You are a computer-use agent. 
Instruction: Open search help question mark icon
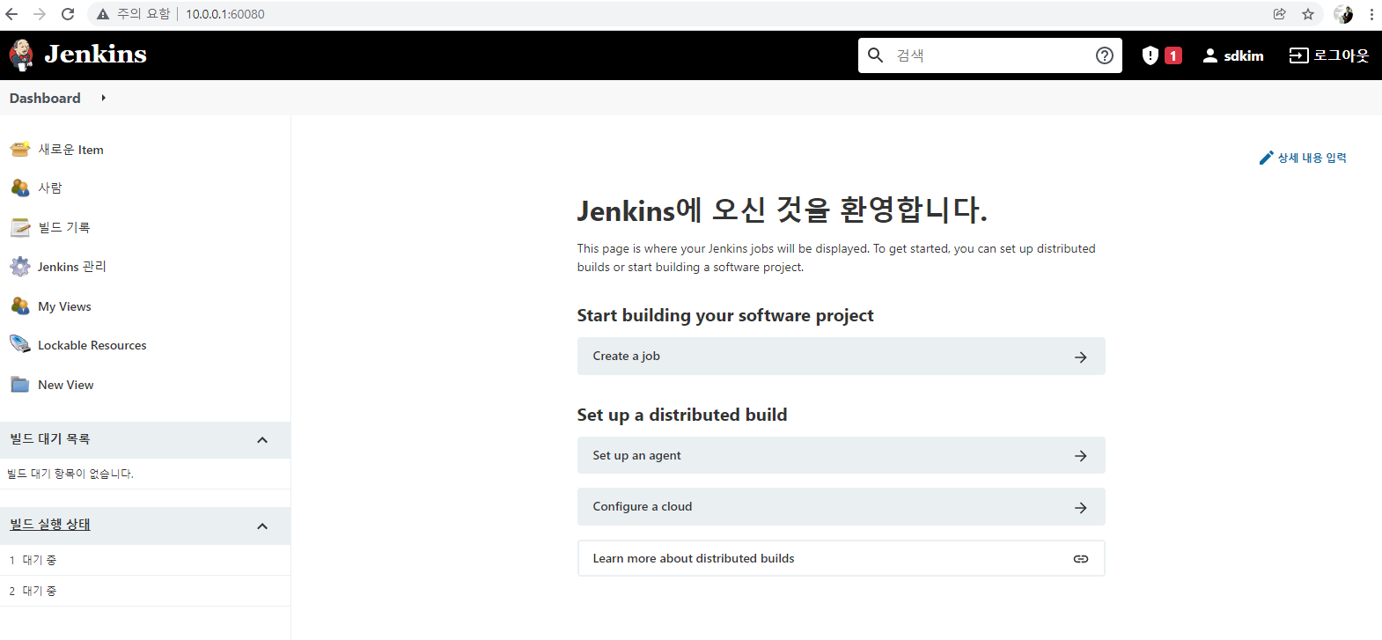tap(1105, 55)
